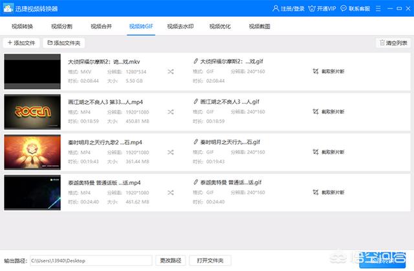Click the 461.62 MB size value
The height and width of the screenshot is (271, 414).
(137, 202)
